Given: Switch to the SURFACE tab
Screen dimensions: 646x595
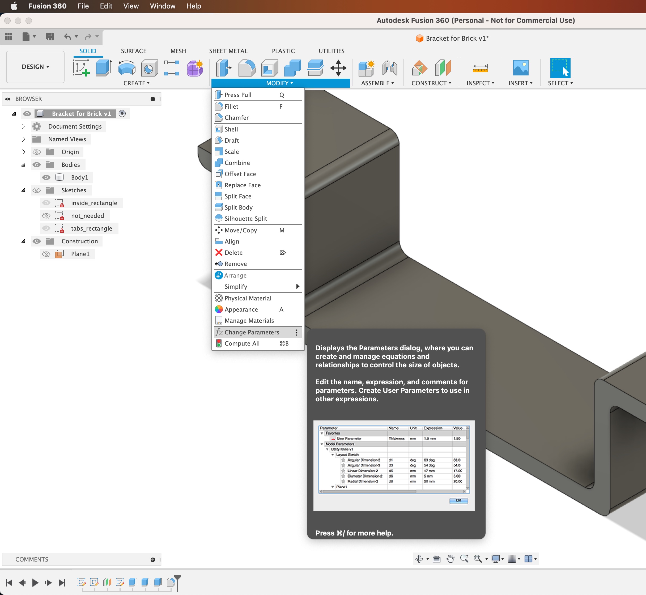Looking at the screenshot, I should 134,51.
